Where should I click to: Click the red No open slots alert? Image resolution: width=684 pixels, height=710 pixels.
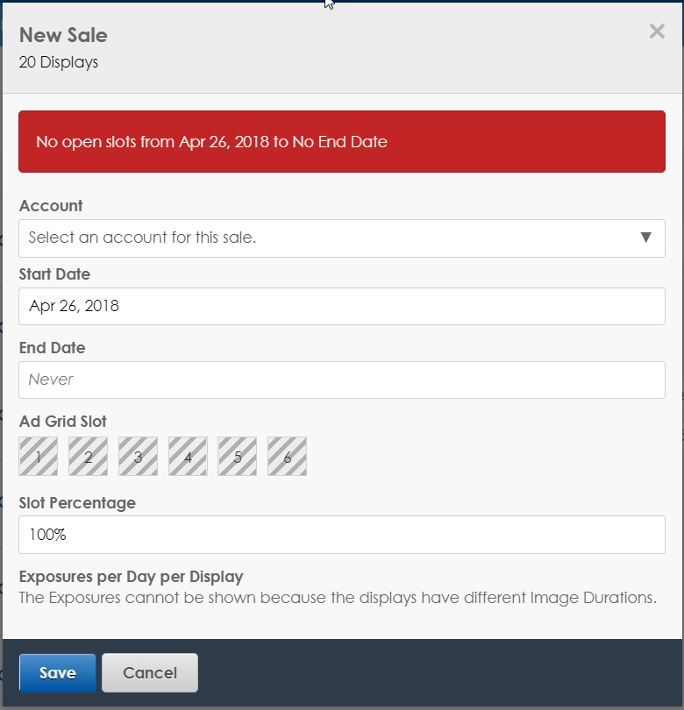(342, 142)
